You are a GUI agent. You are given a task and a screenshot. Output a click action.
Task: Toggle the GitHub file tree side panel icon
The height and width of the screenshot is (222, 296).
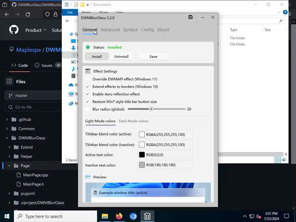point(9,81)
